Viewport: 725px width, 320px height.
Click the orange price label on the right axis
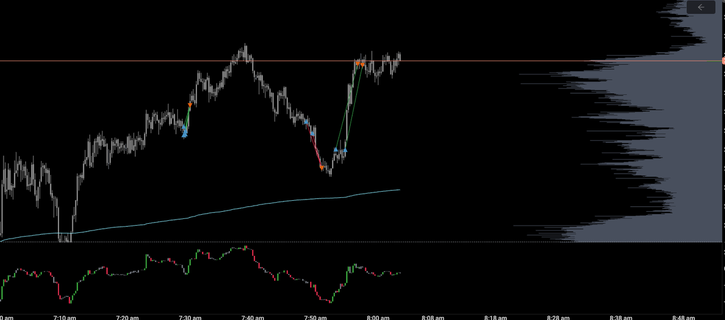pos(723,60)
